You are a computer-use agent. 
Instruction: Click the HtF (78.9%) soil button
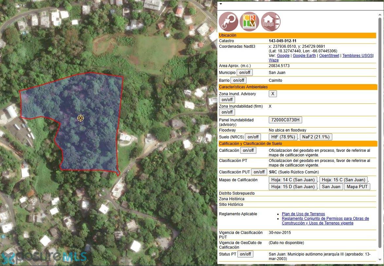pyautogui.click(x=283, y=137)
